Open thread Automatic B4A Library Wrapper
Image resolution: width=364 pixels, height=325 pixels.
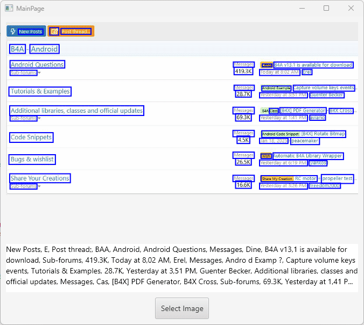(x=308, y=156)
